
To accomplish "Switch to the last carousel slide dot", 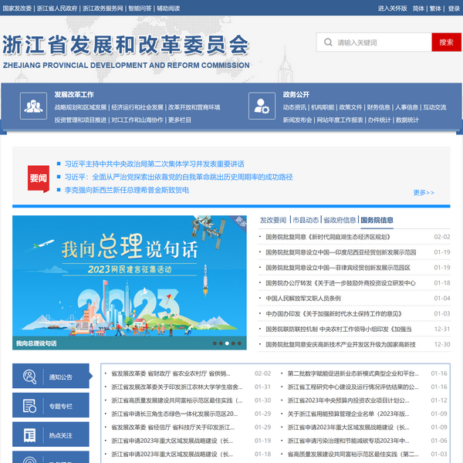I will coord(239,343).
